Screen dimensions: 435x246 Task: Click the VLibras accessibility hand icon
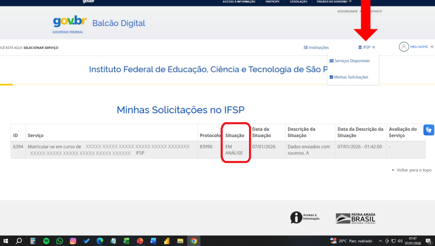tap(429, 130)
